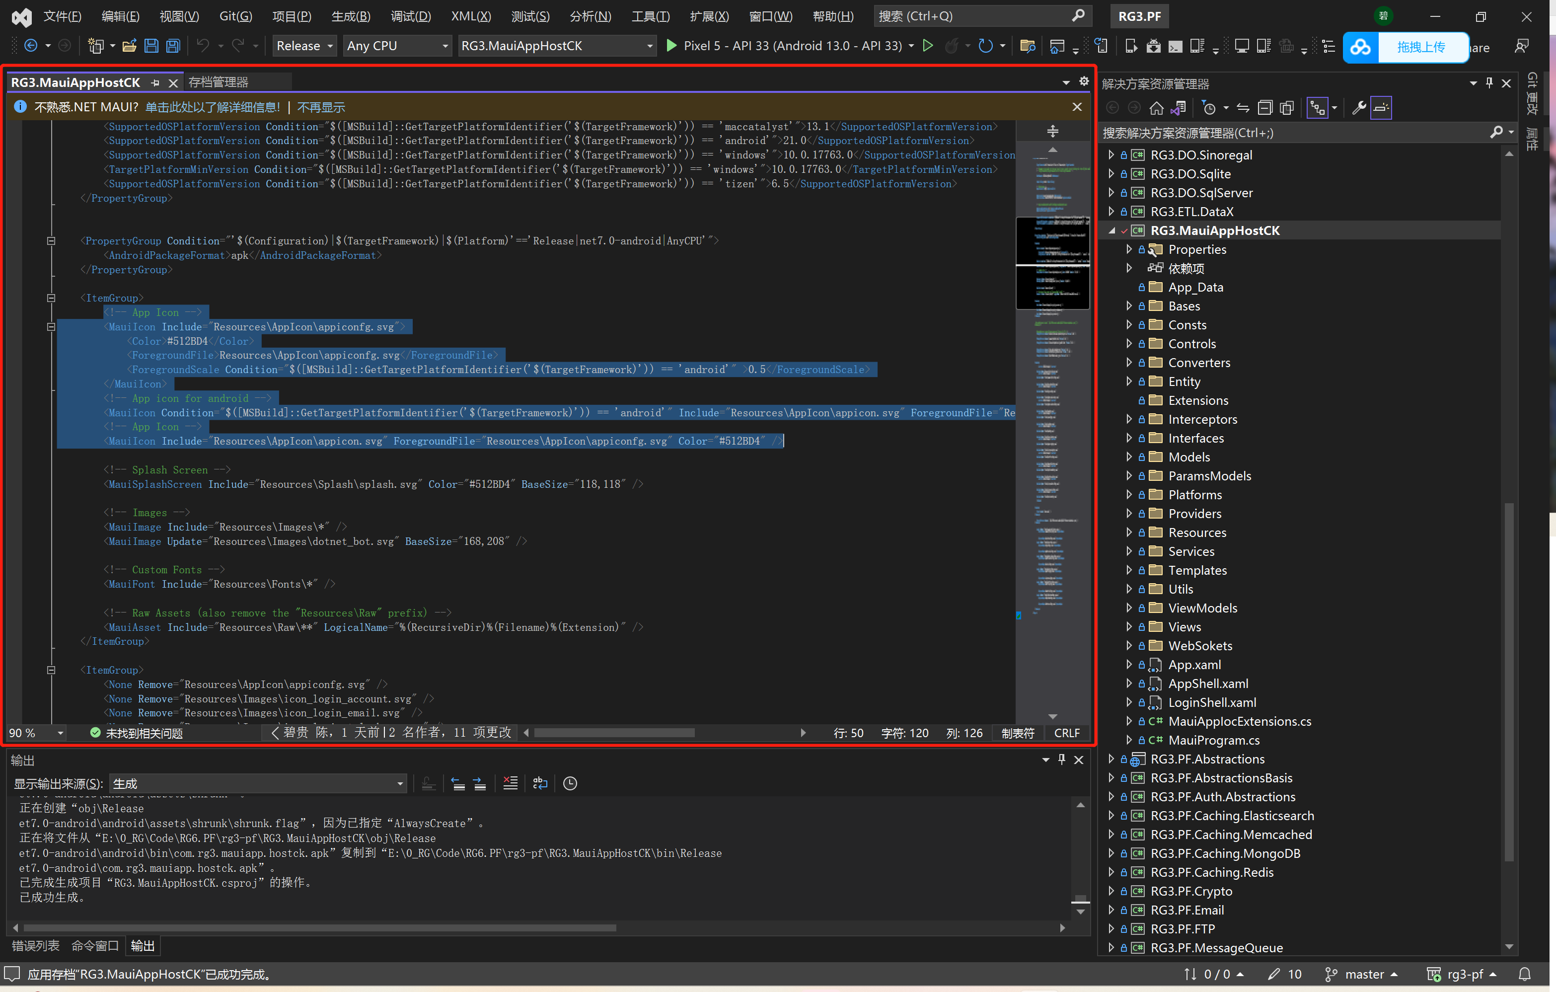This screenshot has height=992, width=1556.
Task: Open the Android device manager icon
Action: click(1131, 46)
